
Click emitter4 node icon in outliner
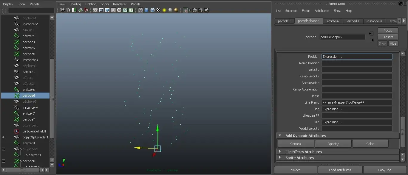click(x=17, y=36)
